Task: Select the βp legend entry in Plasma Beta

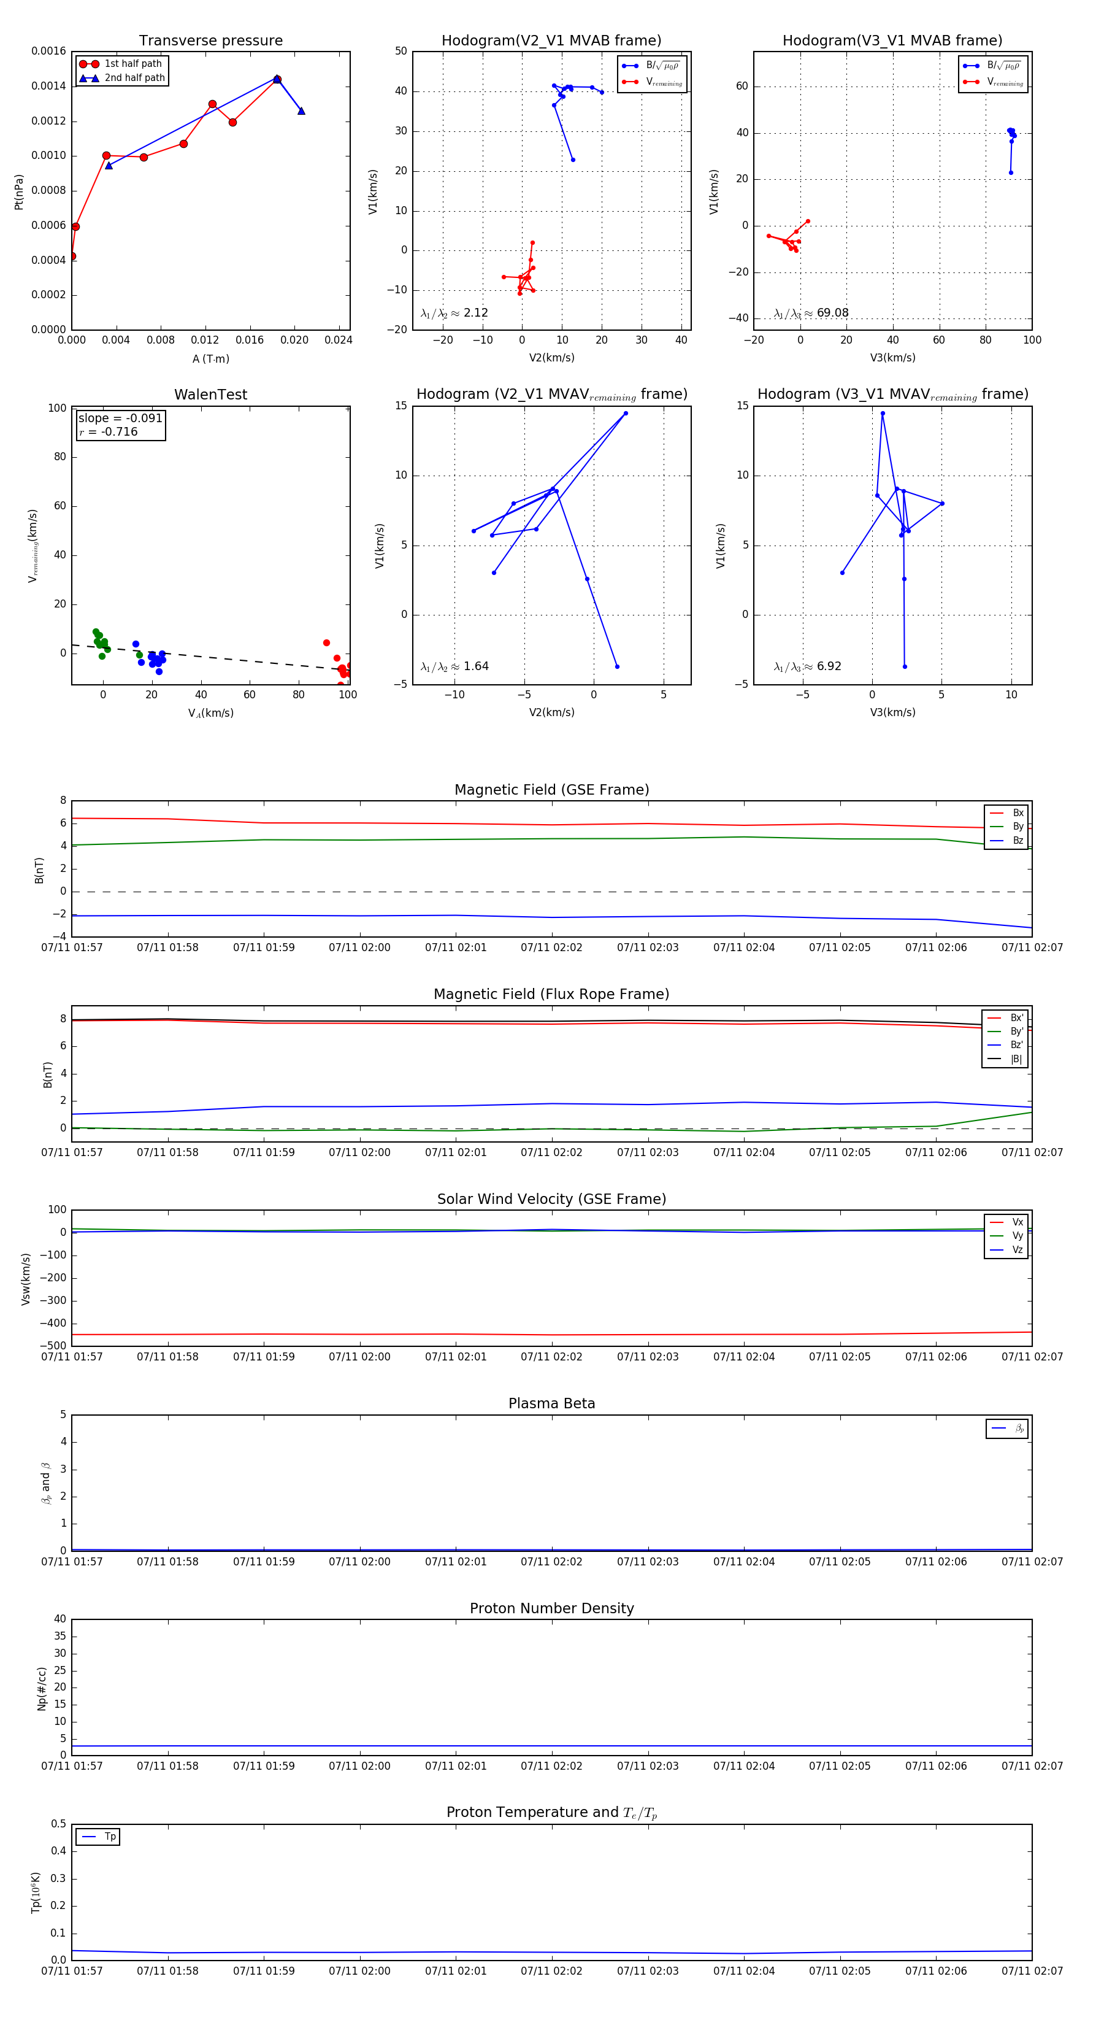Action: [x=1007, y=1429]
